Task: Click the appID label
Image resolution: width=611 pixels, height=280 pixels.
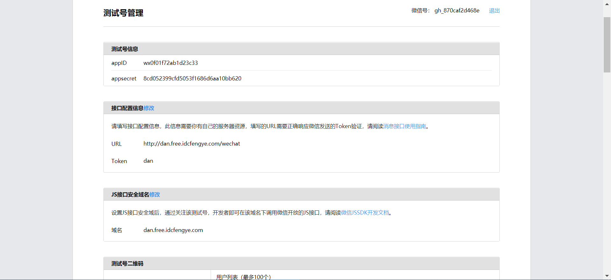Action: (x=119, y=63)
